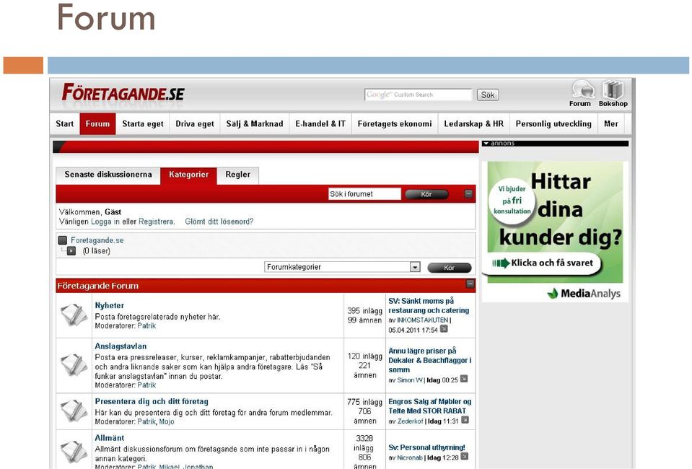692x469 pixels.
Task: Open the Mer navigation menu
Action: click(610, 124)
